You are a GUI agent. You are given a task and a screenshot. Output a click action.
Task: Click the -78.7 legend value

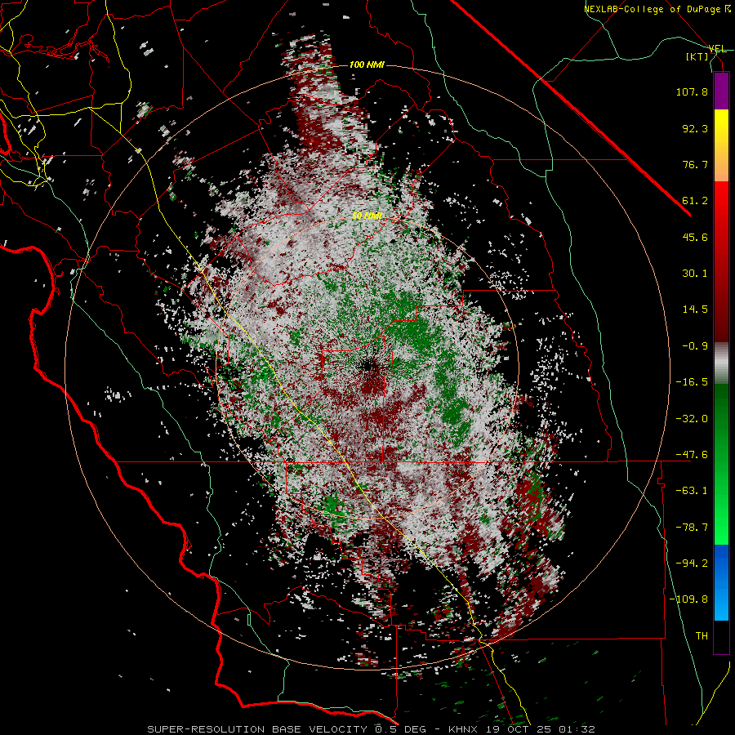point(692,528)
